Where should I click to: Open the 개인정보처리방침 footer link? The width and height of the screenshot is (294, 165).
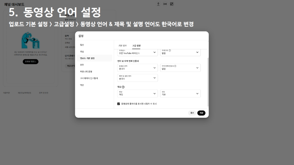[x=24, y=93]
